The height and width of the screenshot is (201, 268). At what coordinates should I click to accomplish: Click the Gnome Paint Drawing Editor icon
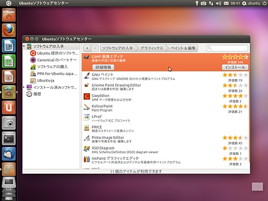pyautogui.click(x=87, y=86)
